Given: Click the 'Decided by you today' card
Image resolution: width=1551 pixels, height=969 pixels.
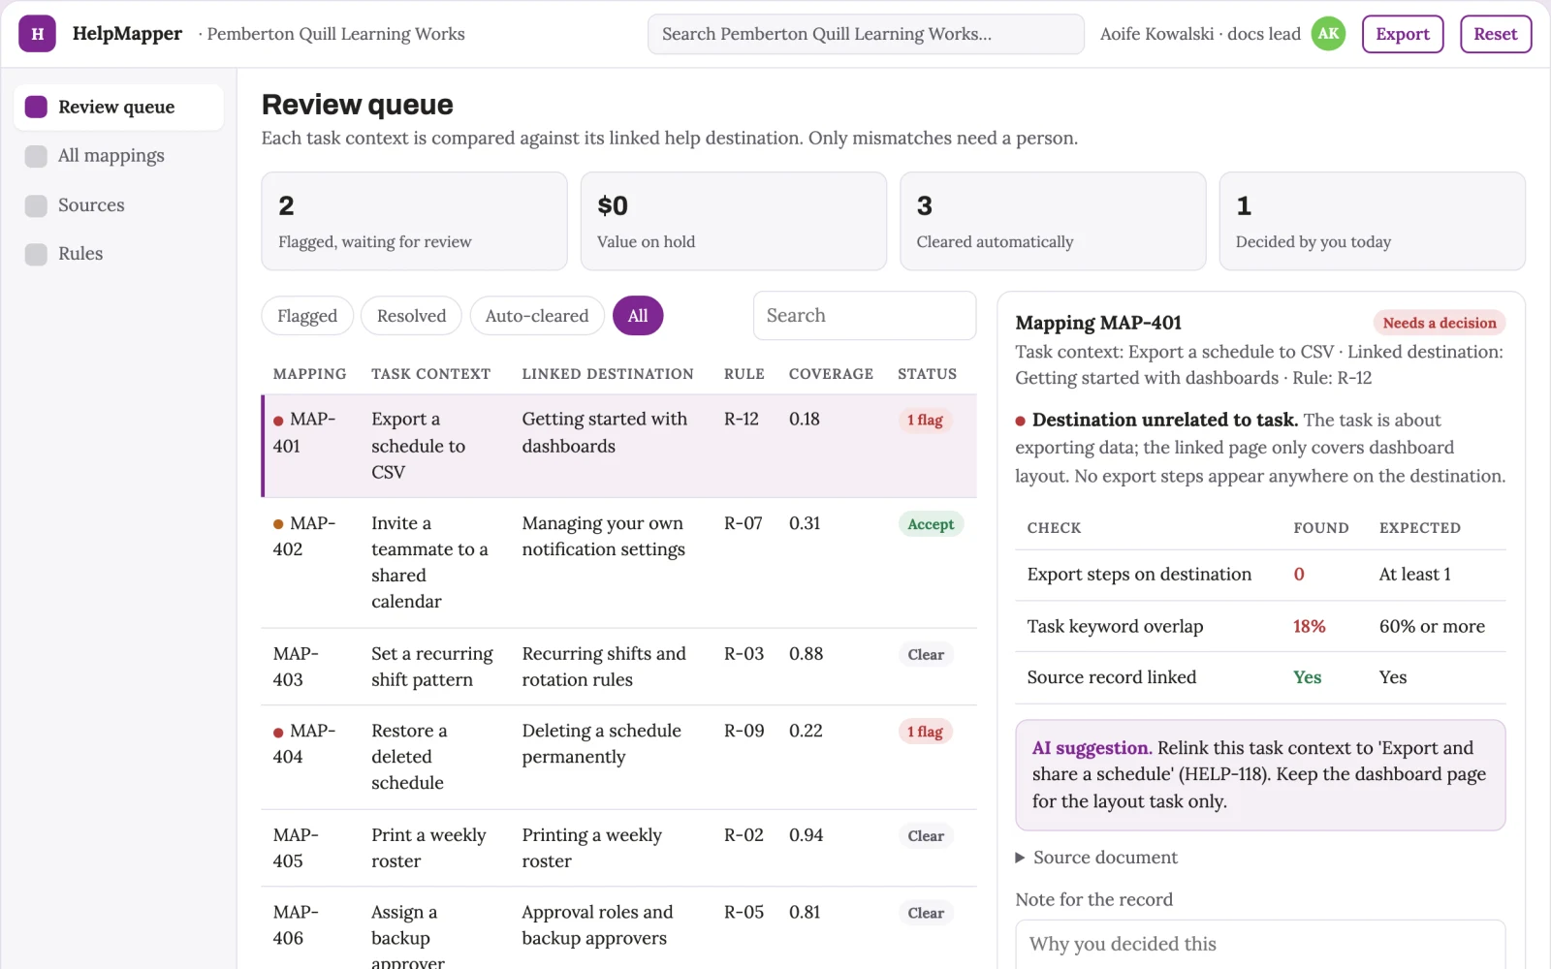Looking at the screenshot, I should tap(1372, 221).
